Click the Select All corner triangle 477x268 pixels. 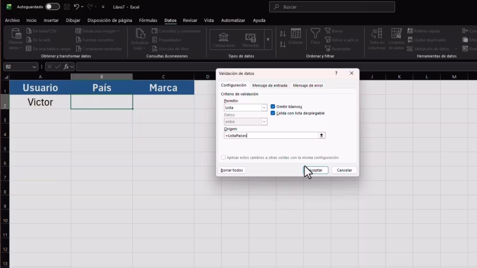click(x=6, y=77)
